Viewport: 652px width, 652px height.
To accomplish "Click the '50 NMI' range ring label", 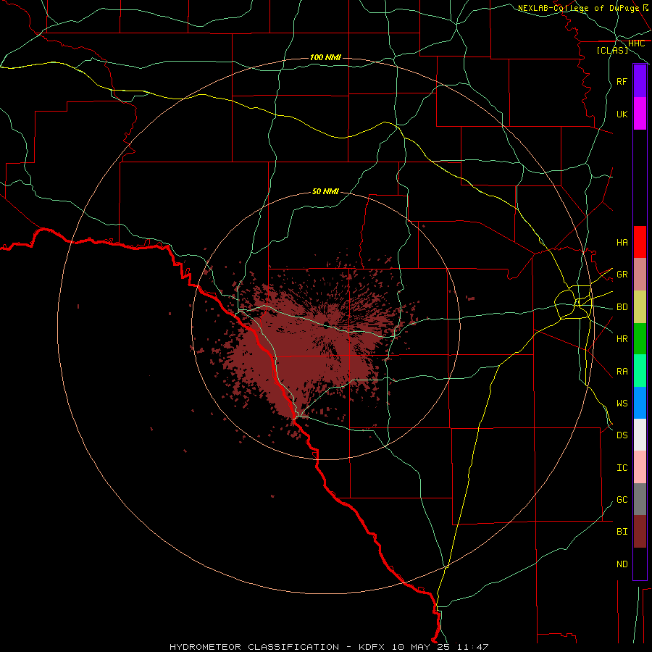I will [x=325, y=191].
